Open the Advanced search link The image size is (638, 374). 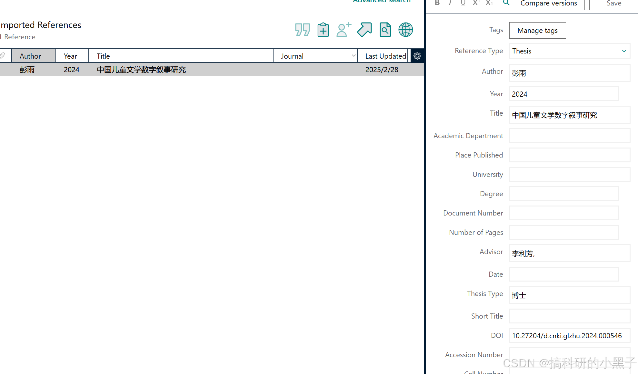point(382,1)
